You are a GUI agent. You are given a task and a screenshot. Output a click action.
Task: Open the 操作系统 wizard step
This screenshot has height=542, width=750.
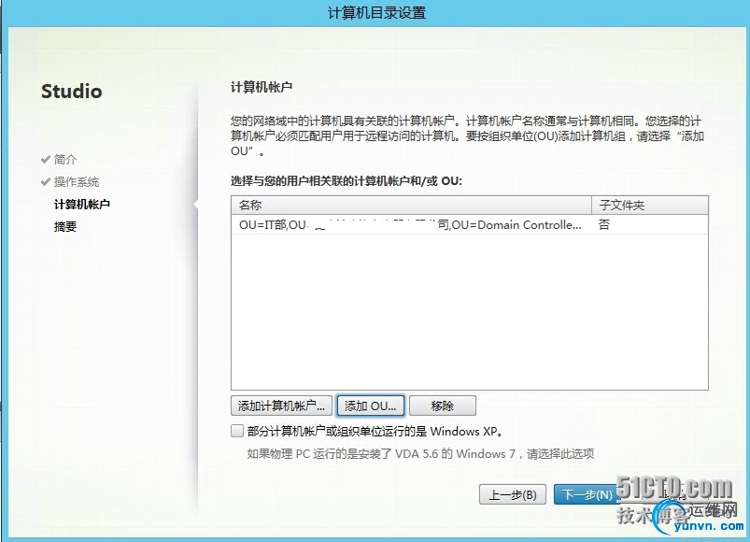(77, 182)
